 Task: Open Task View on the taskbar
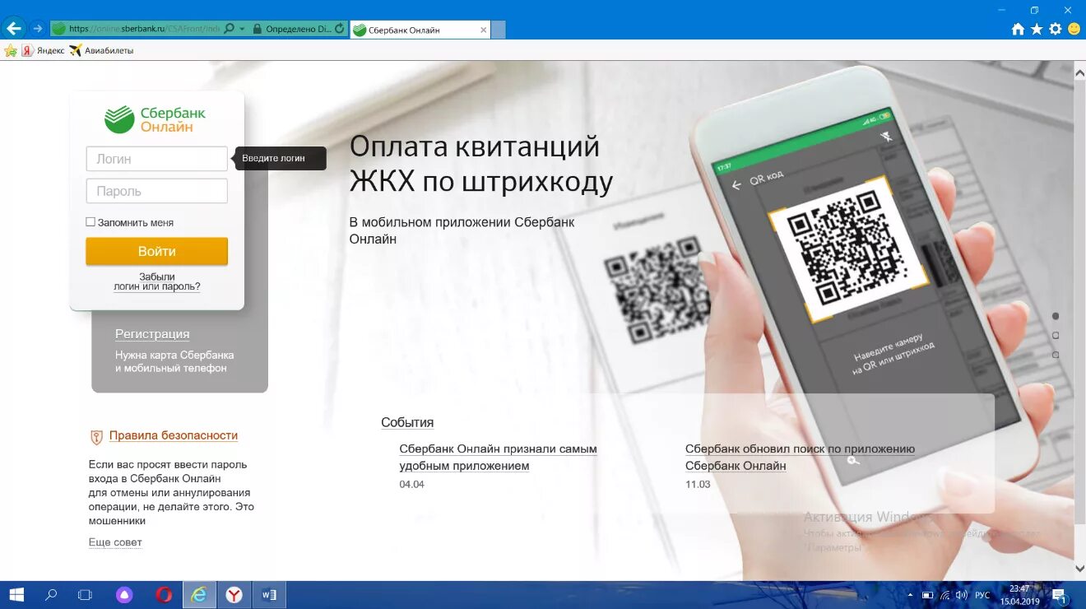85,594
